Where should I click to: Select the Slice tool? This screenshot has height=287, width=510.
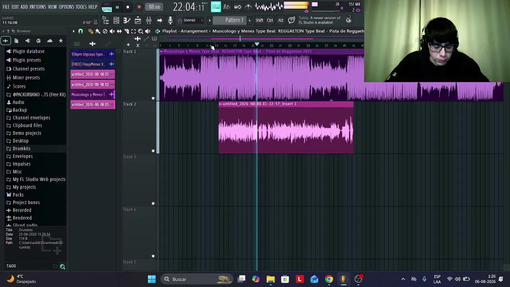click(x=126, y=31)
